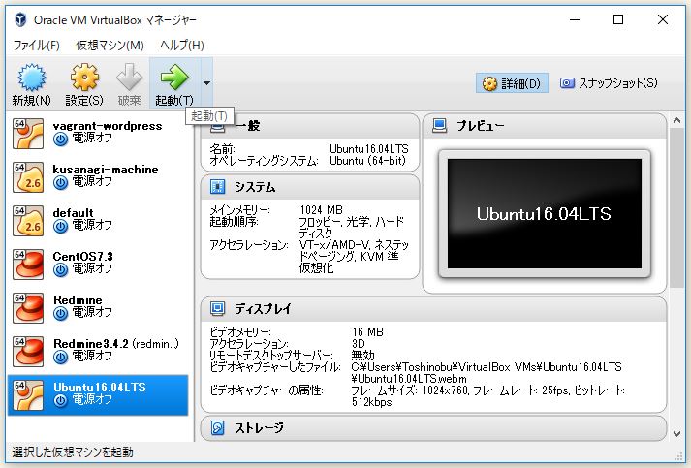Screen dimensions: 691x468
Task: Click the vagrant-wordpress OS icon
Action: 28,134
